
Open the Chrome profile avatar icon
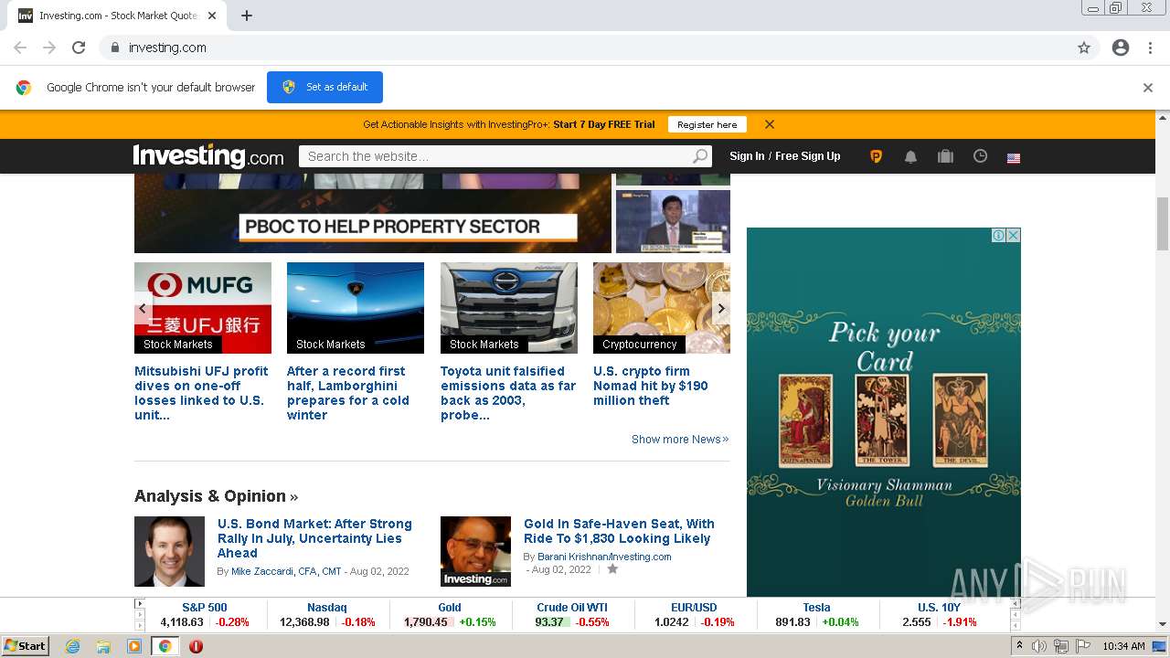[x=1121, y=48]
